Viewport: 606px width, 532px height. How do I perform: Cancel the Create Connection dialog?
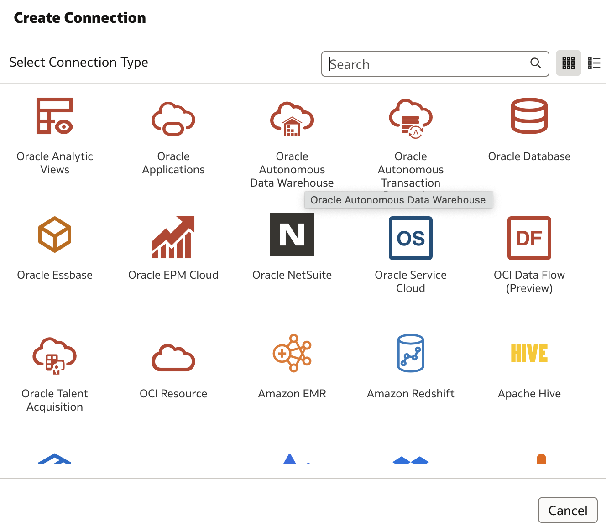pyautogui.click(x=568, y=510)
